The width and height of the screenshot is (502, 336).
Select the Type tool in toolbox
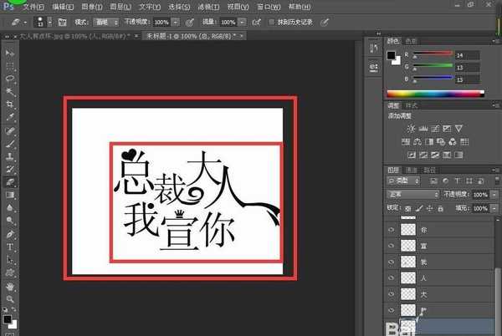coord(10,247)
